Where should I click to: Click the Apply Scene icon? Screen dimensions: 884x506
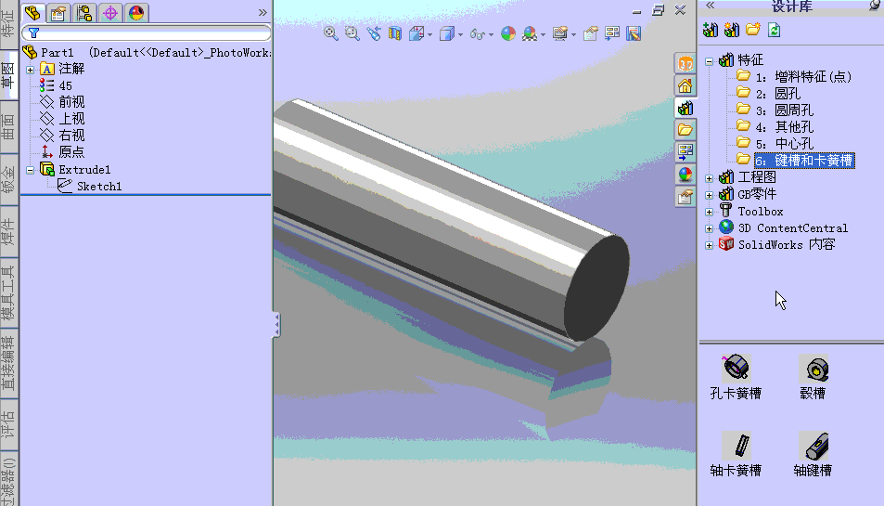pos(530,33)
